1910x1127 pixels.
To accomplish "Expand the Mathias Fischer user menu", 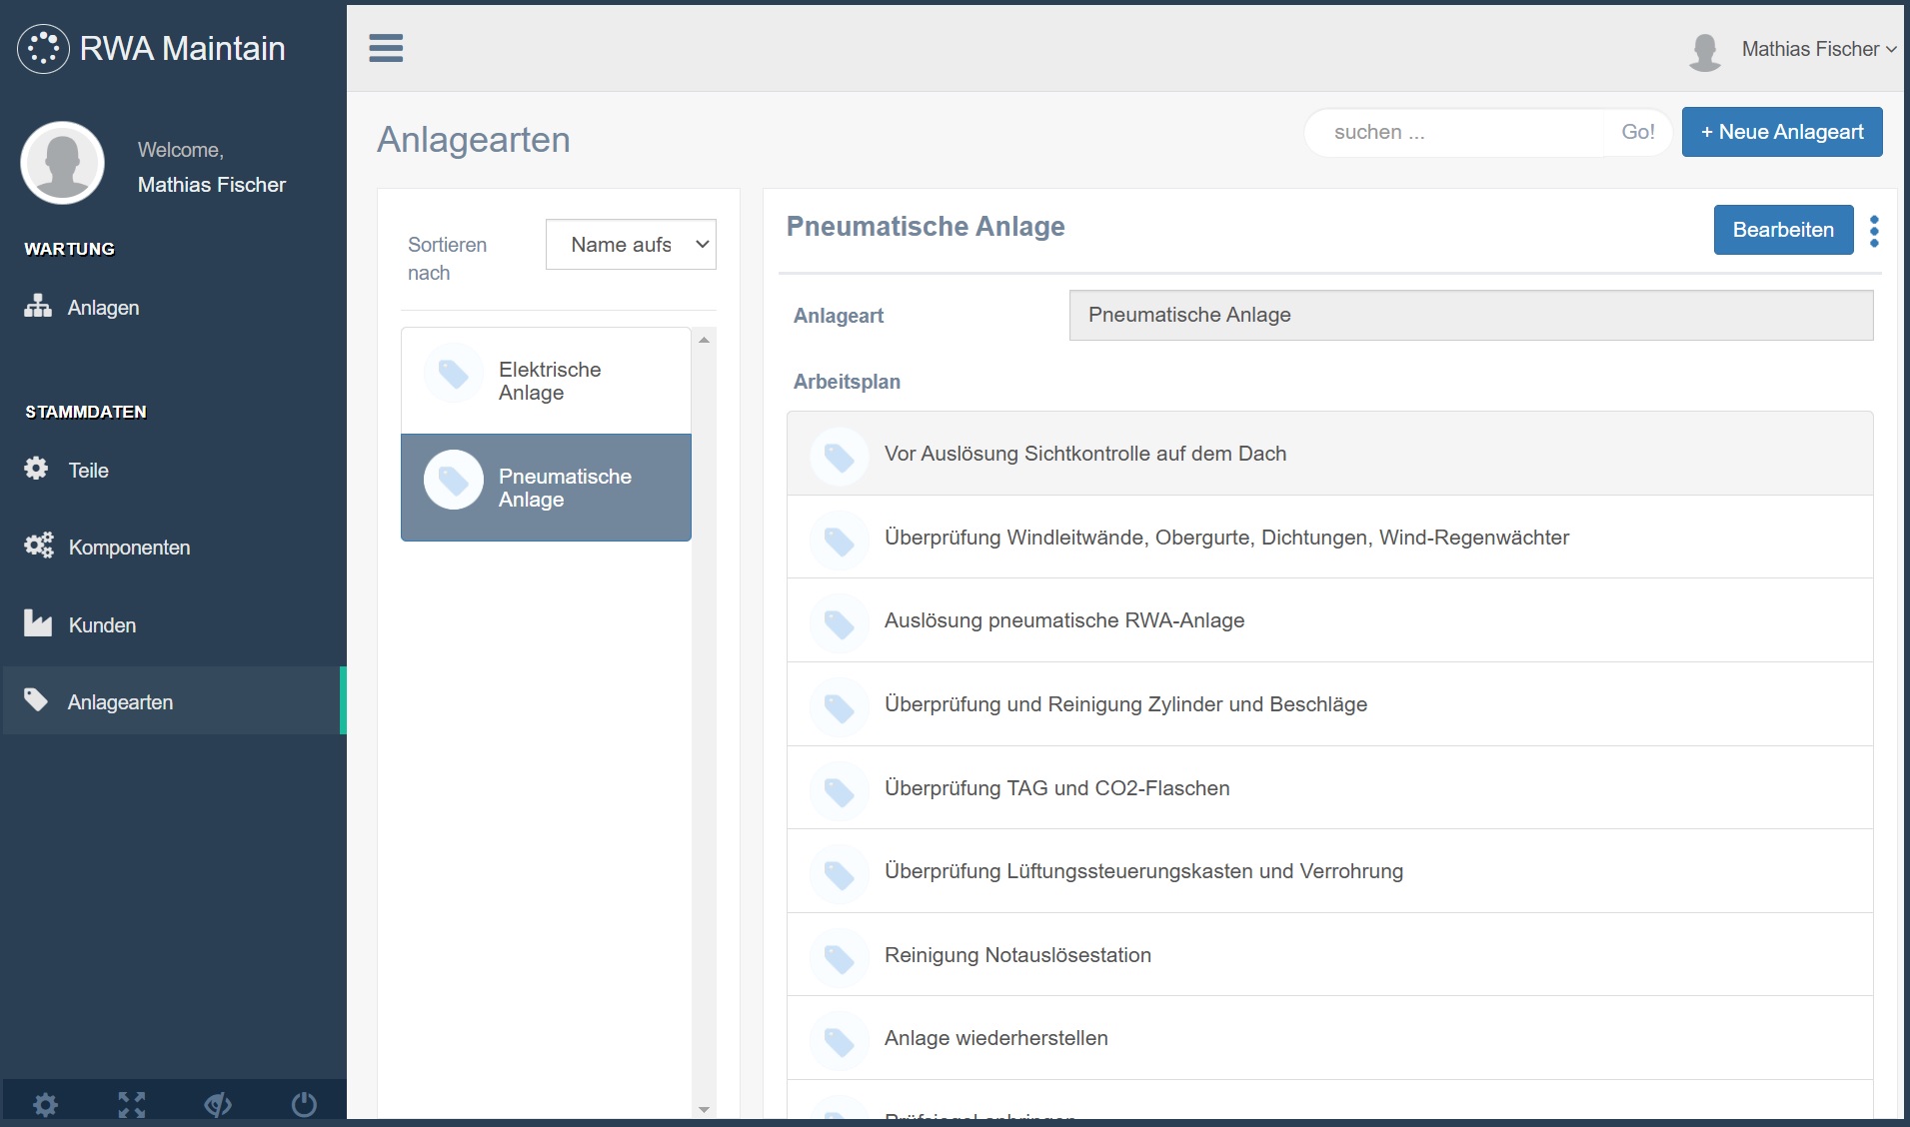I will point(1818,49).
